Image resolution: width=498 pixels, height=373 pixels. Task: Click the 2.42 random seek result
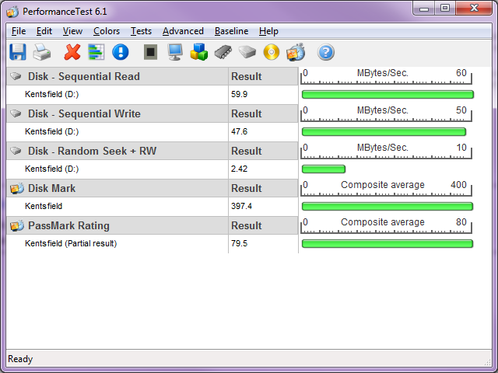(x=239, y=169)
